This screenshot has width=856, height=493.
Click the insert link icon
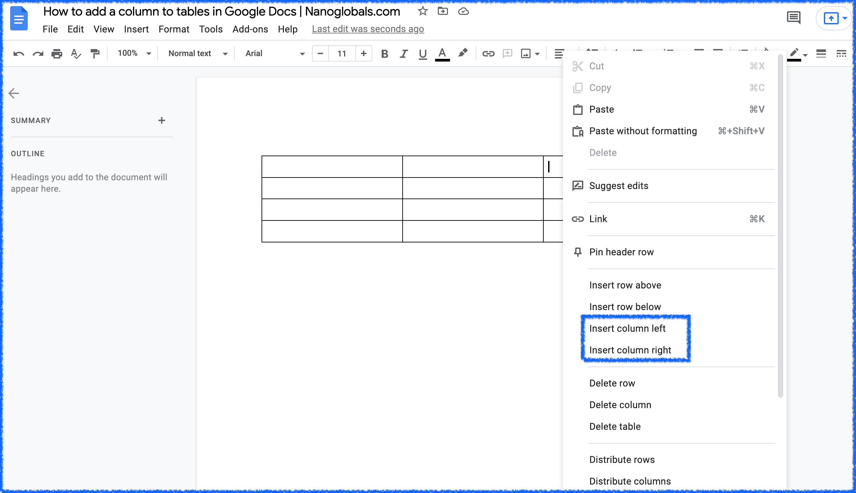point(488,53)
